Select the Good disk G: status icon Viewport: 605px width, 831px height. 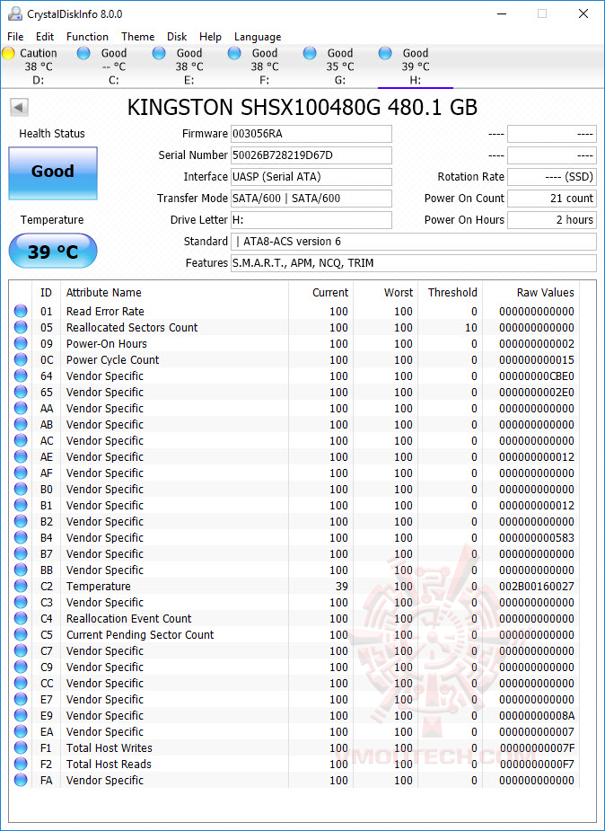(x=311, y=53)
